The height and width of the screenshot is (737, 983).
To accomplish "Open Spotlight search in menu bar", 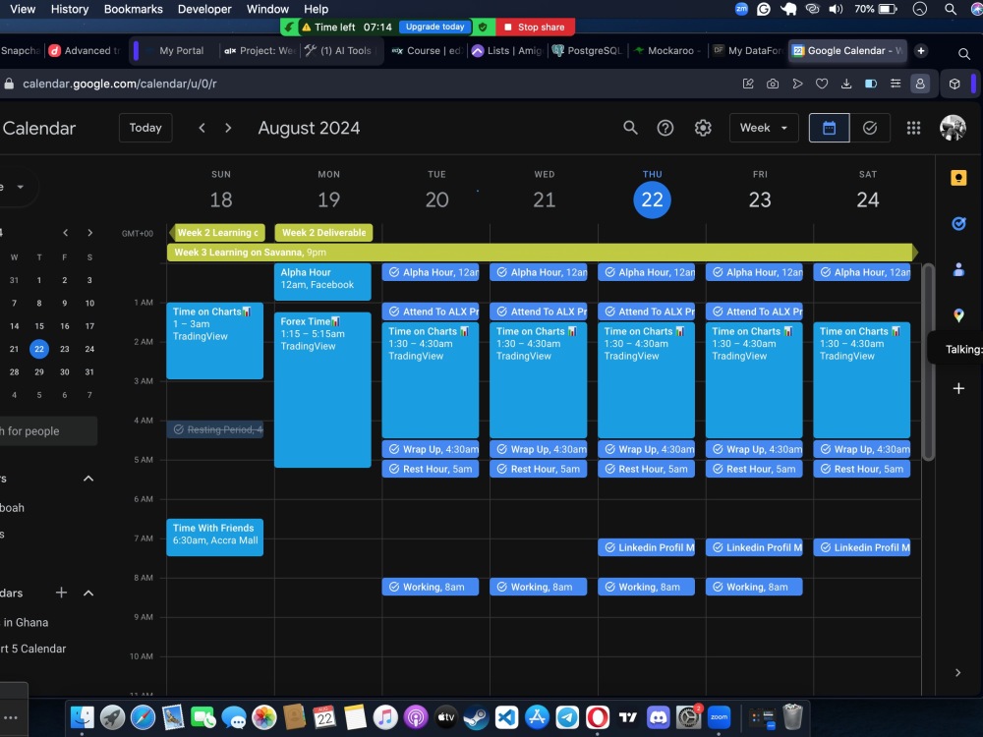I will point(951,9).
